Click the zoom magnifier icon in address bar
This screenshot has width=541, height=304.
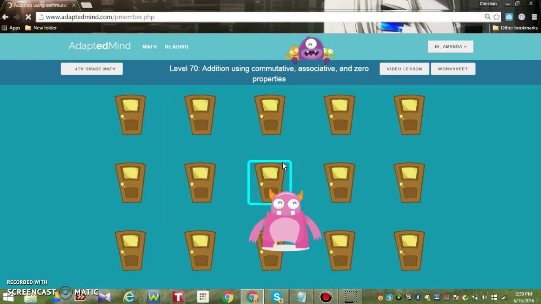487,17
